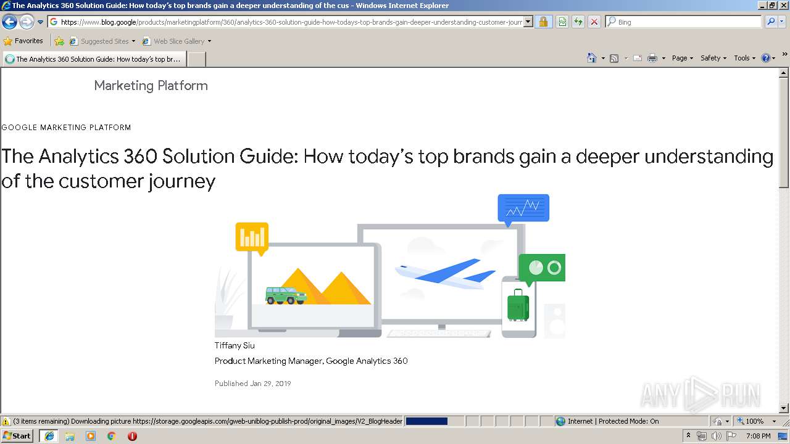The width and height of the screenshot is (790, 444).
Task: Open the Safety menu
Action: [x=713, y=58]
